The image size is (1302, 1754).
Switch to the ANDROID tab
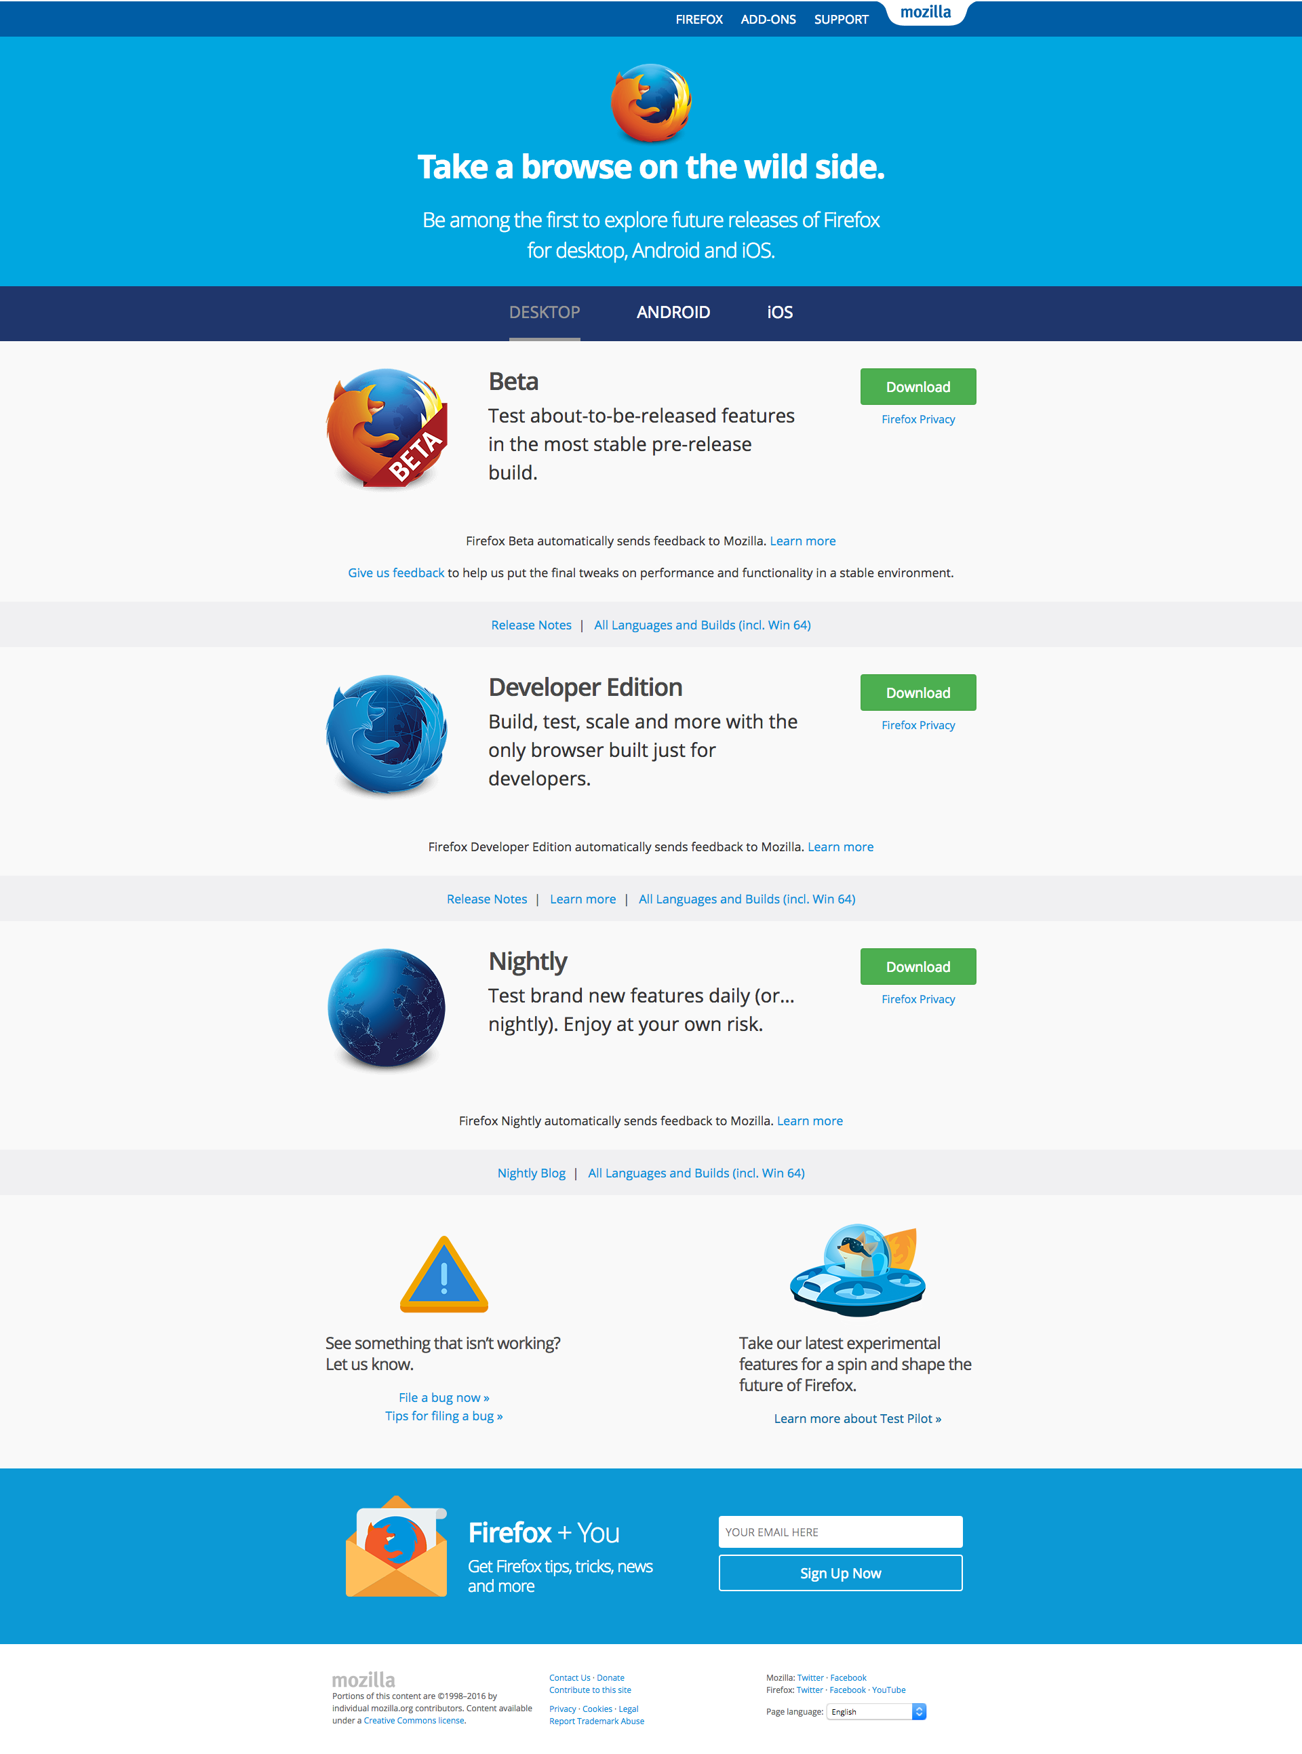[673, 312]
